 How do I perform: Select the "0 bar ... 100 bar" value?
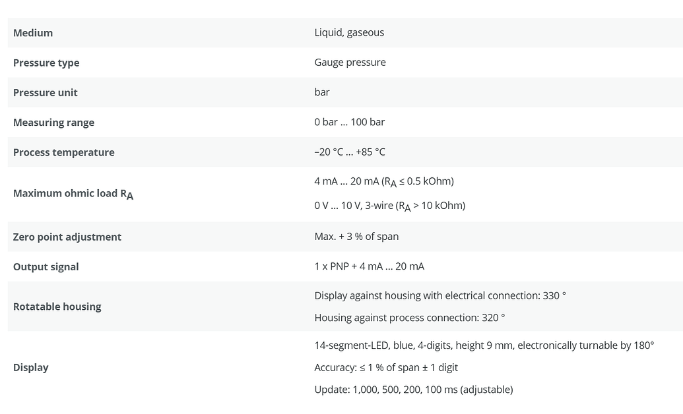coord(349,122)
